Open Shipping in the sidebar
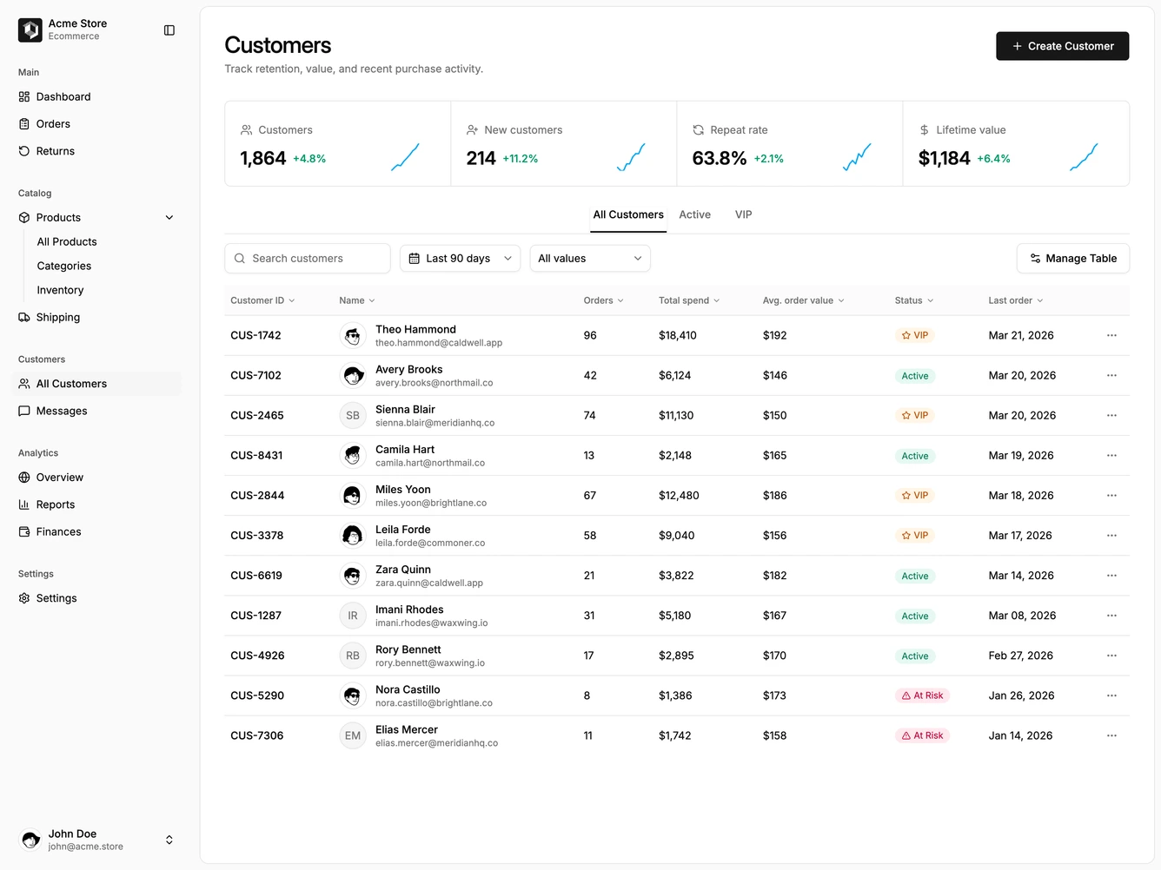The width and height of the screenshot is (1161, 870). click(96, 317)
